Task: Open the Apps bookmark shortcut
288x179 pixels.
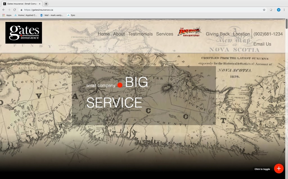Action: point(7,15)
